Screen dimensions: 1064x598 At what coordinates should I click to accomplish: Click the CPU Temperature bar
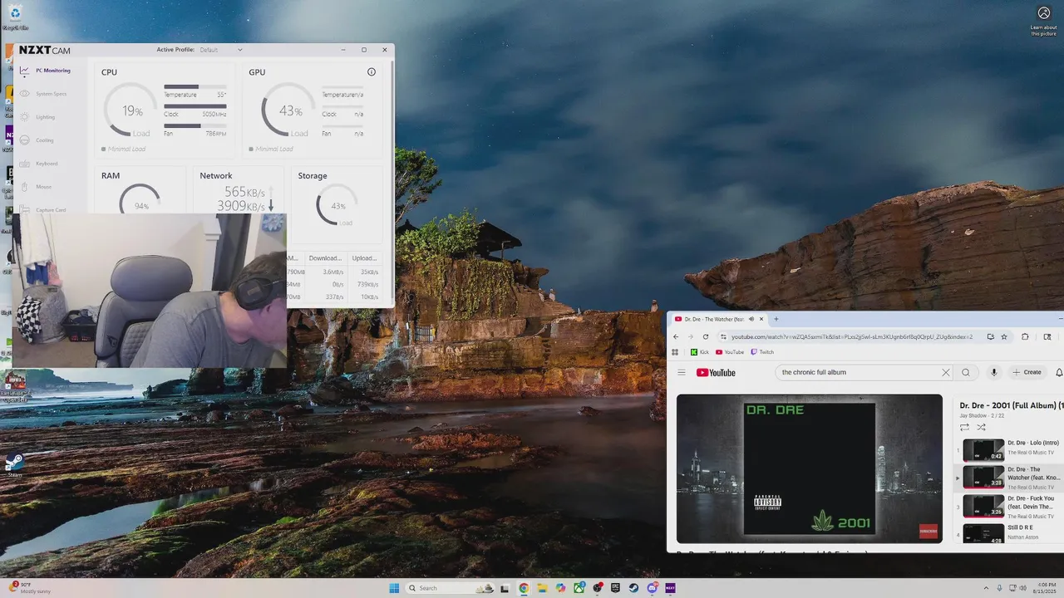(195, 86)
